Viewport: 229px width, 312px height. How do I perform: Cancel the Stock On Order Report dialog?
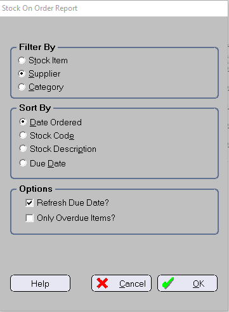click(x=121, y=284)
